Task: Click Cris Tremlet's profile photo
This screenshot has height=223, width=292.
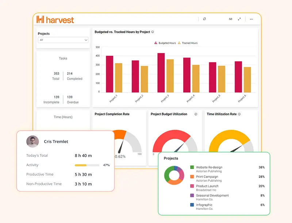Action: click(x=32, y=141)
